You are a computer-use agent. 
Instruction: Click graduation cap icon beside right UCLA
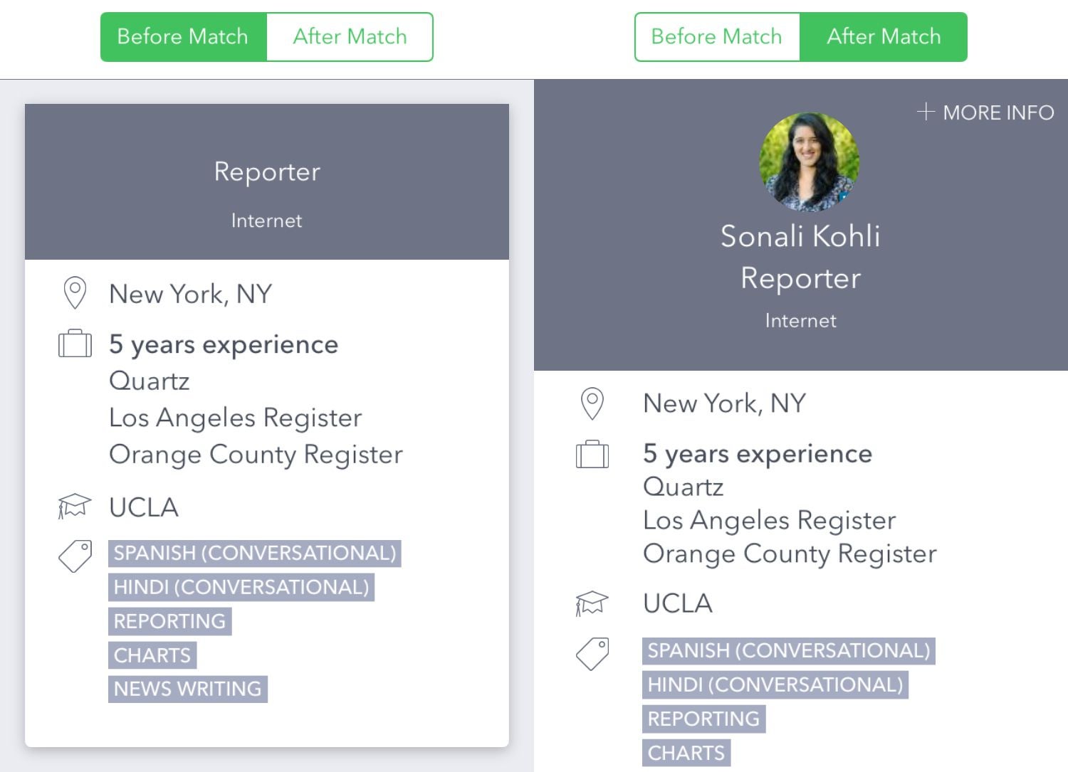[592, 603]
